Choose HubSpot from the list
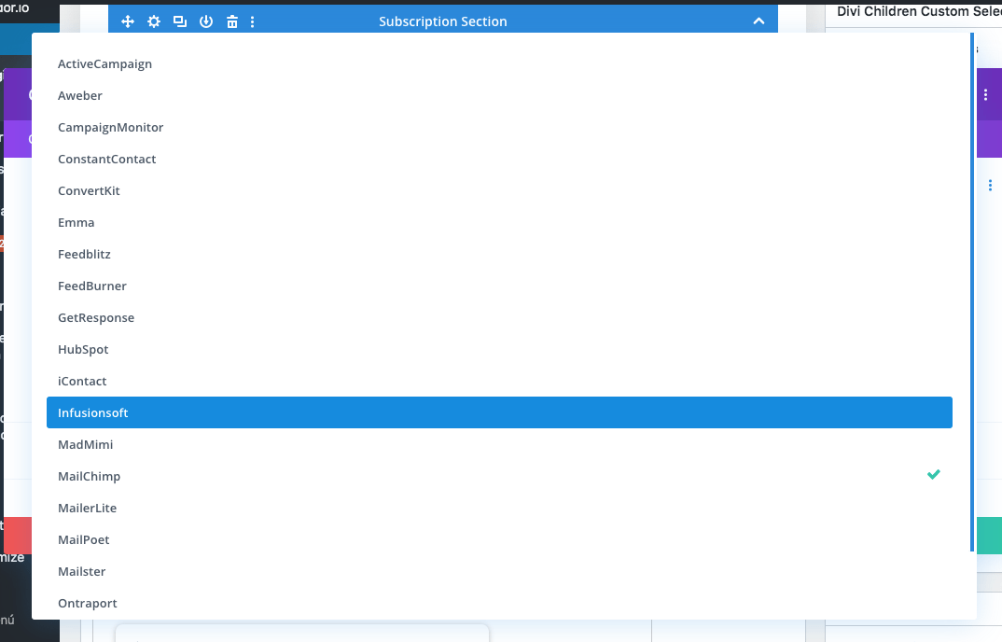Viewport: 1002px width, 642px height. 499,349
